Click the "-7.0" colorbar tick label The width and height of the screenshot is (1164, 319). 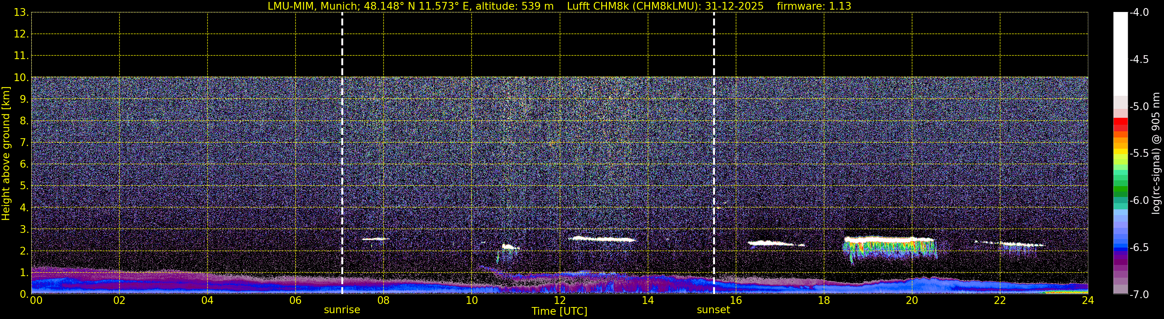1139,295
